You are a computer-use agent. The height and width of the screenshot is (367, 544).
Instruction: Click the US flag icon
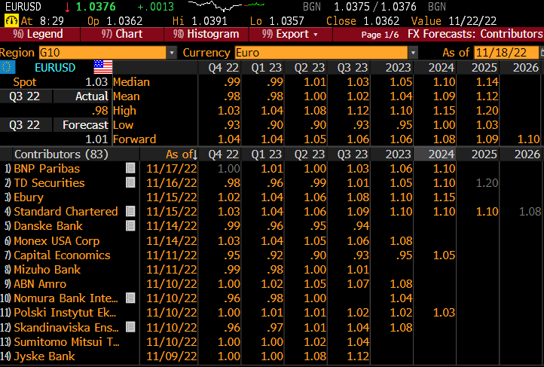102,67
